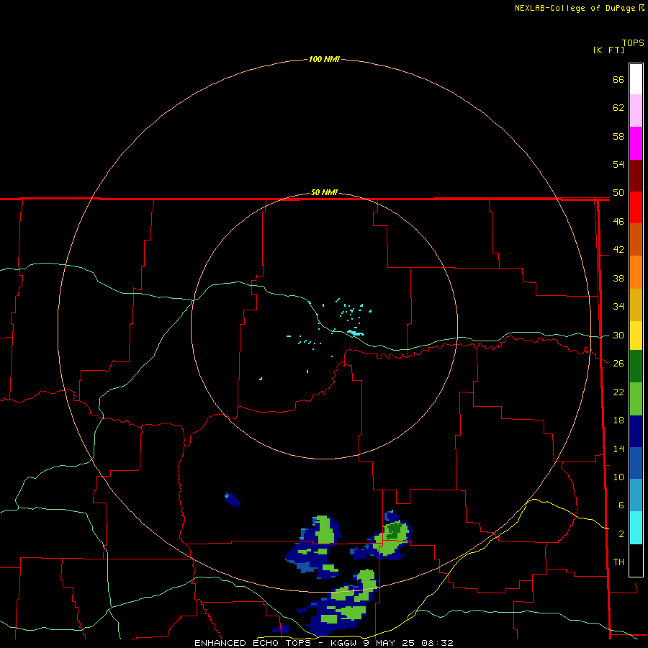The image size is (648, 648).
Task: Click the TOPS legend title
Action: (x=633, y=42)
